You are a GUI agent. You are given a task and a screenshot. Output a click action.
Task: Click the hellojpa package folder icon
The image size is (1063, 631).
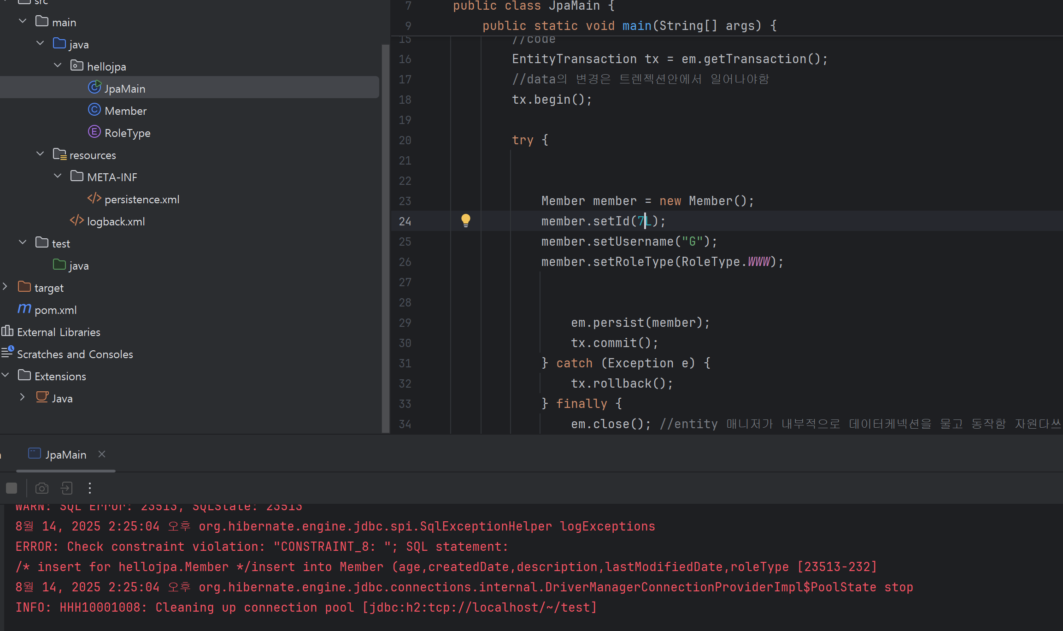77,65
